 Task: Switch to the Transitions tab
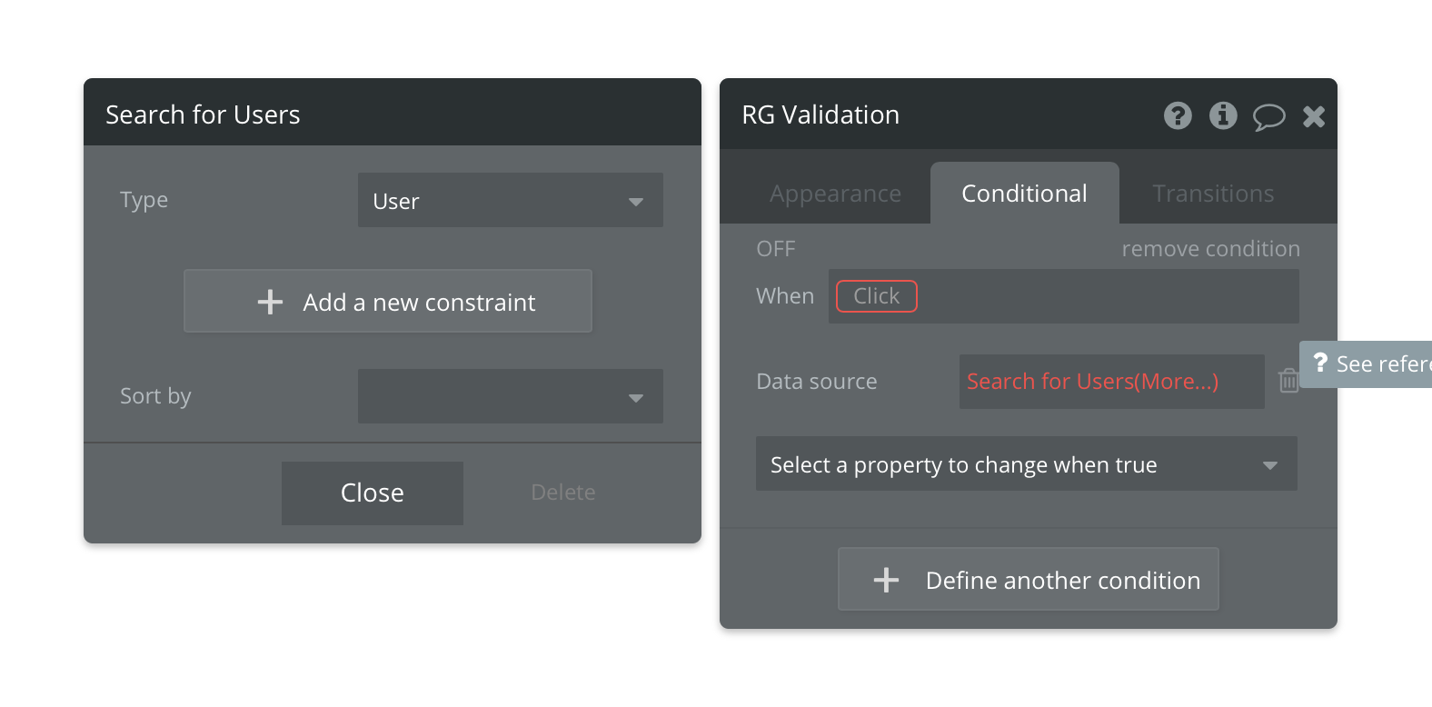[x=1212, y=194]
